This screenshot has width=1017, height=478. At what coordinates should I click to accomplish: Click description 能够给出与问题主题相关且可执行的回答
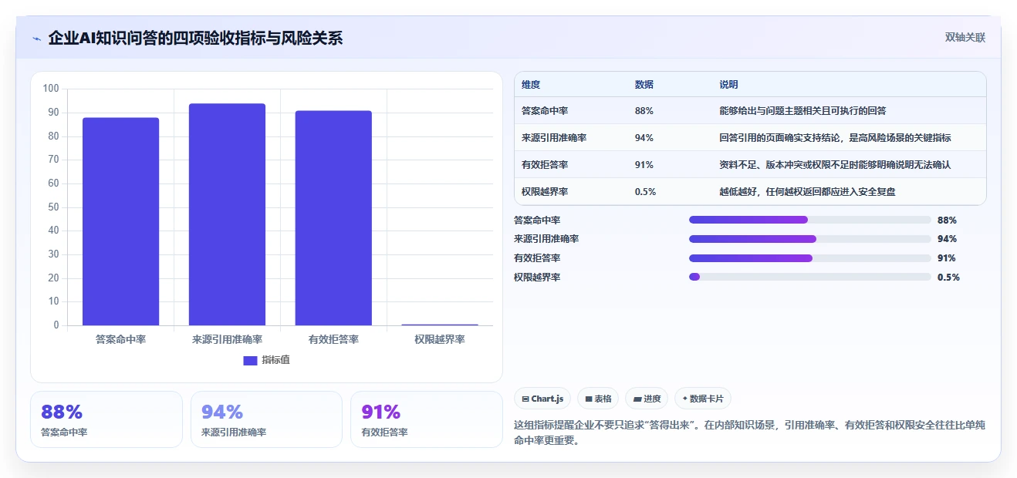click(803, 111)
